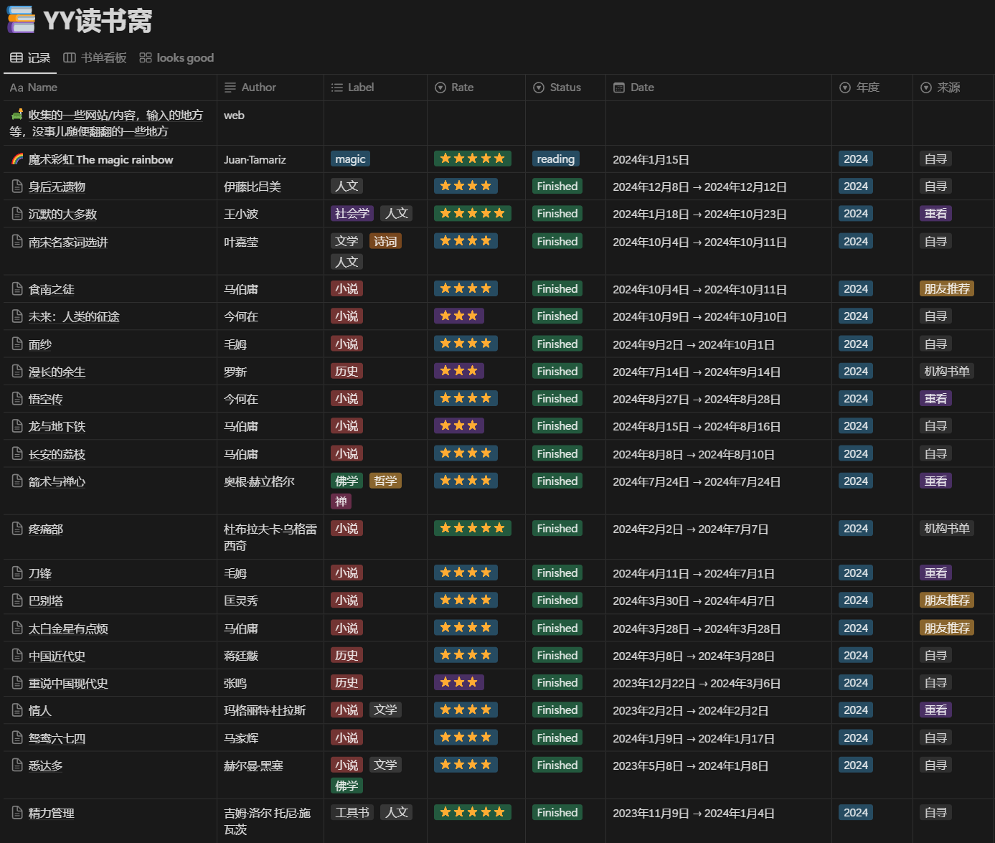Switch to the 书单看板 board view
This screenshot has height=843, width=995.
[x=95, y=58]
